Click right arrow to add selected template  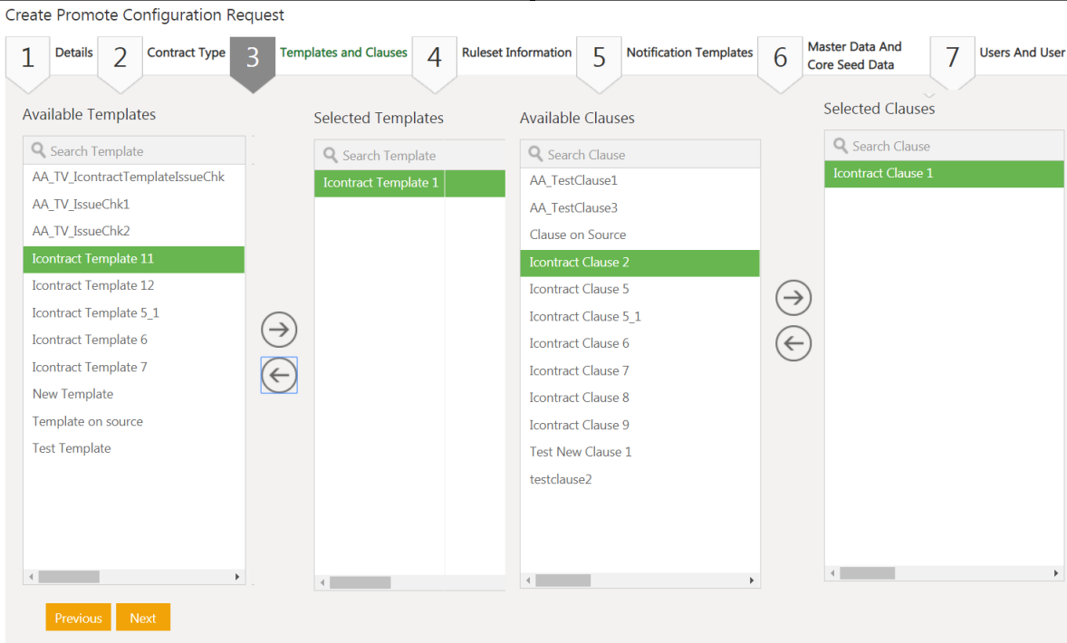279,330
